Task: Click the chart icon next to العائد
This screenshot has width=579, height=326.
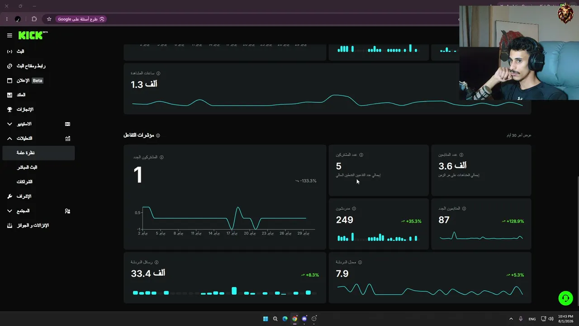Action: (9, 95)
